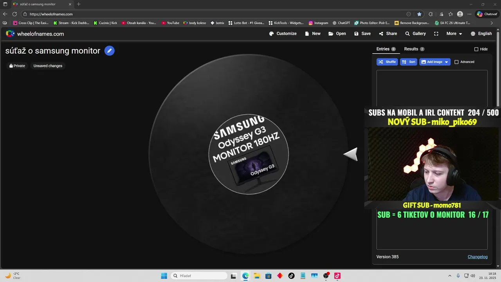Open Microsoft Store from taskbar
501x282 pixels.
[269, 276]
